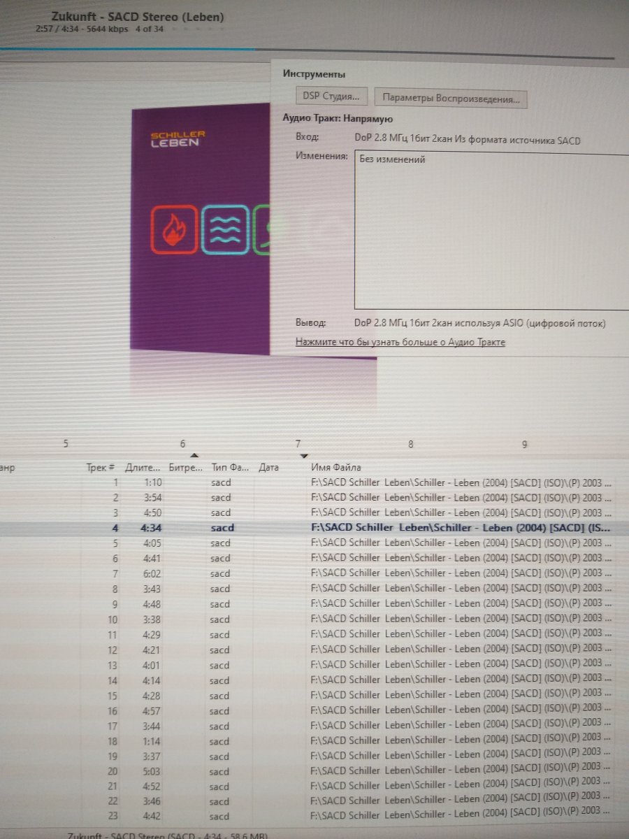The height and width of the screenshot is (839, 629).
Task: Click the Zukunft - SACD Stereo (Leben) title
Action: pos(138,17)
